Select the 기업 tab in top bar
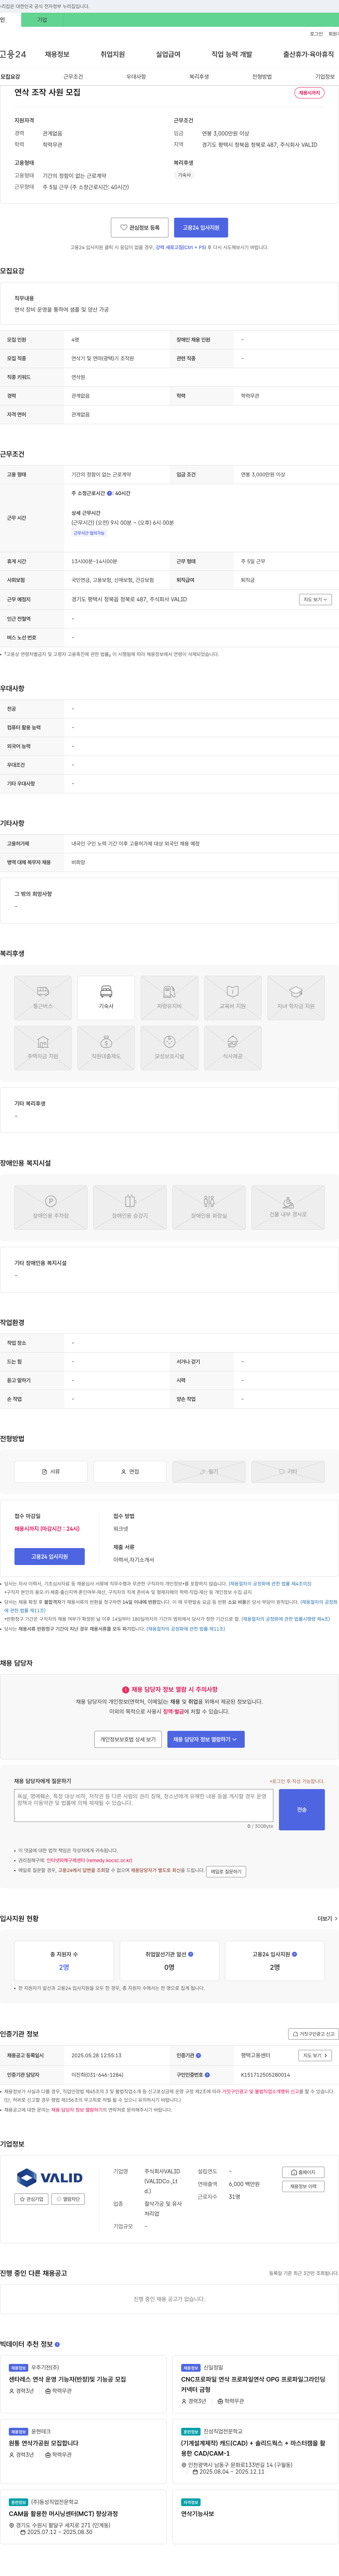339x2576 pixels. tap(42, 20)
